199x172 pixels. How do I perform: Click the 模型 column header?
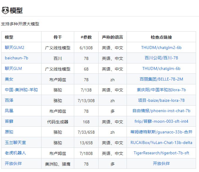(9, 37)
